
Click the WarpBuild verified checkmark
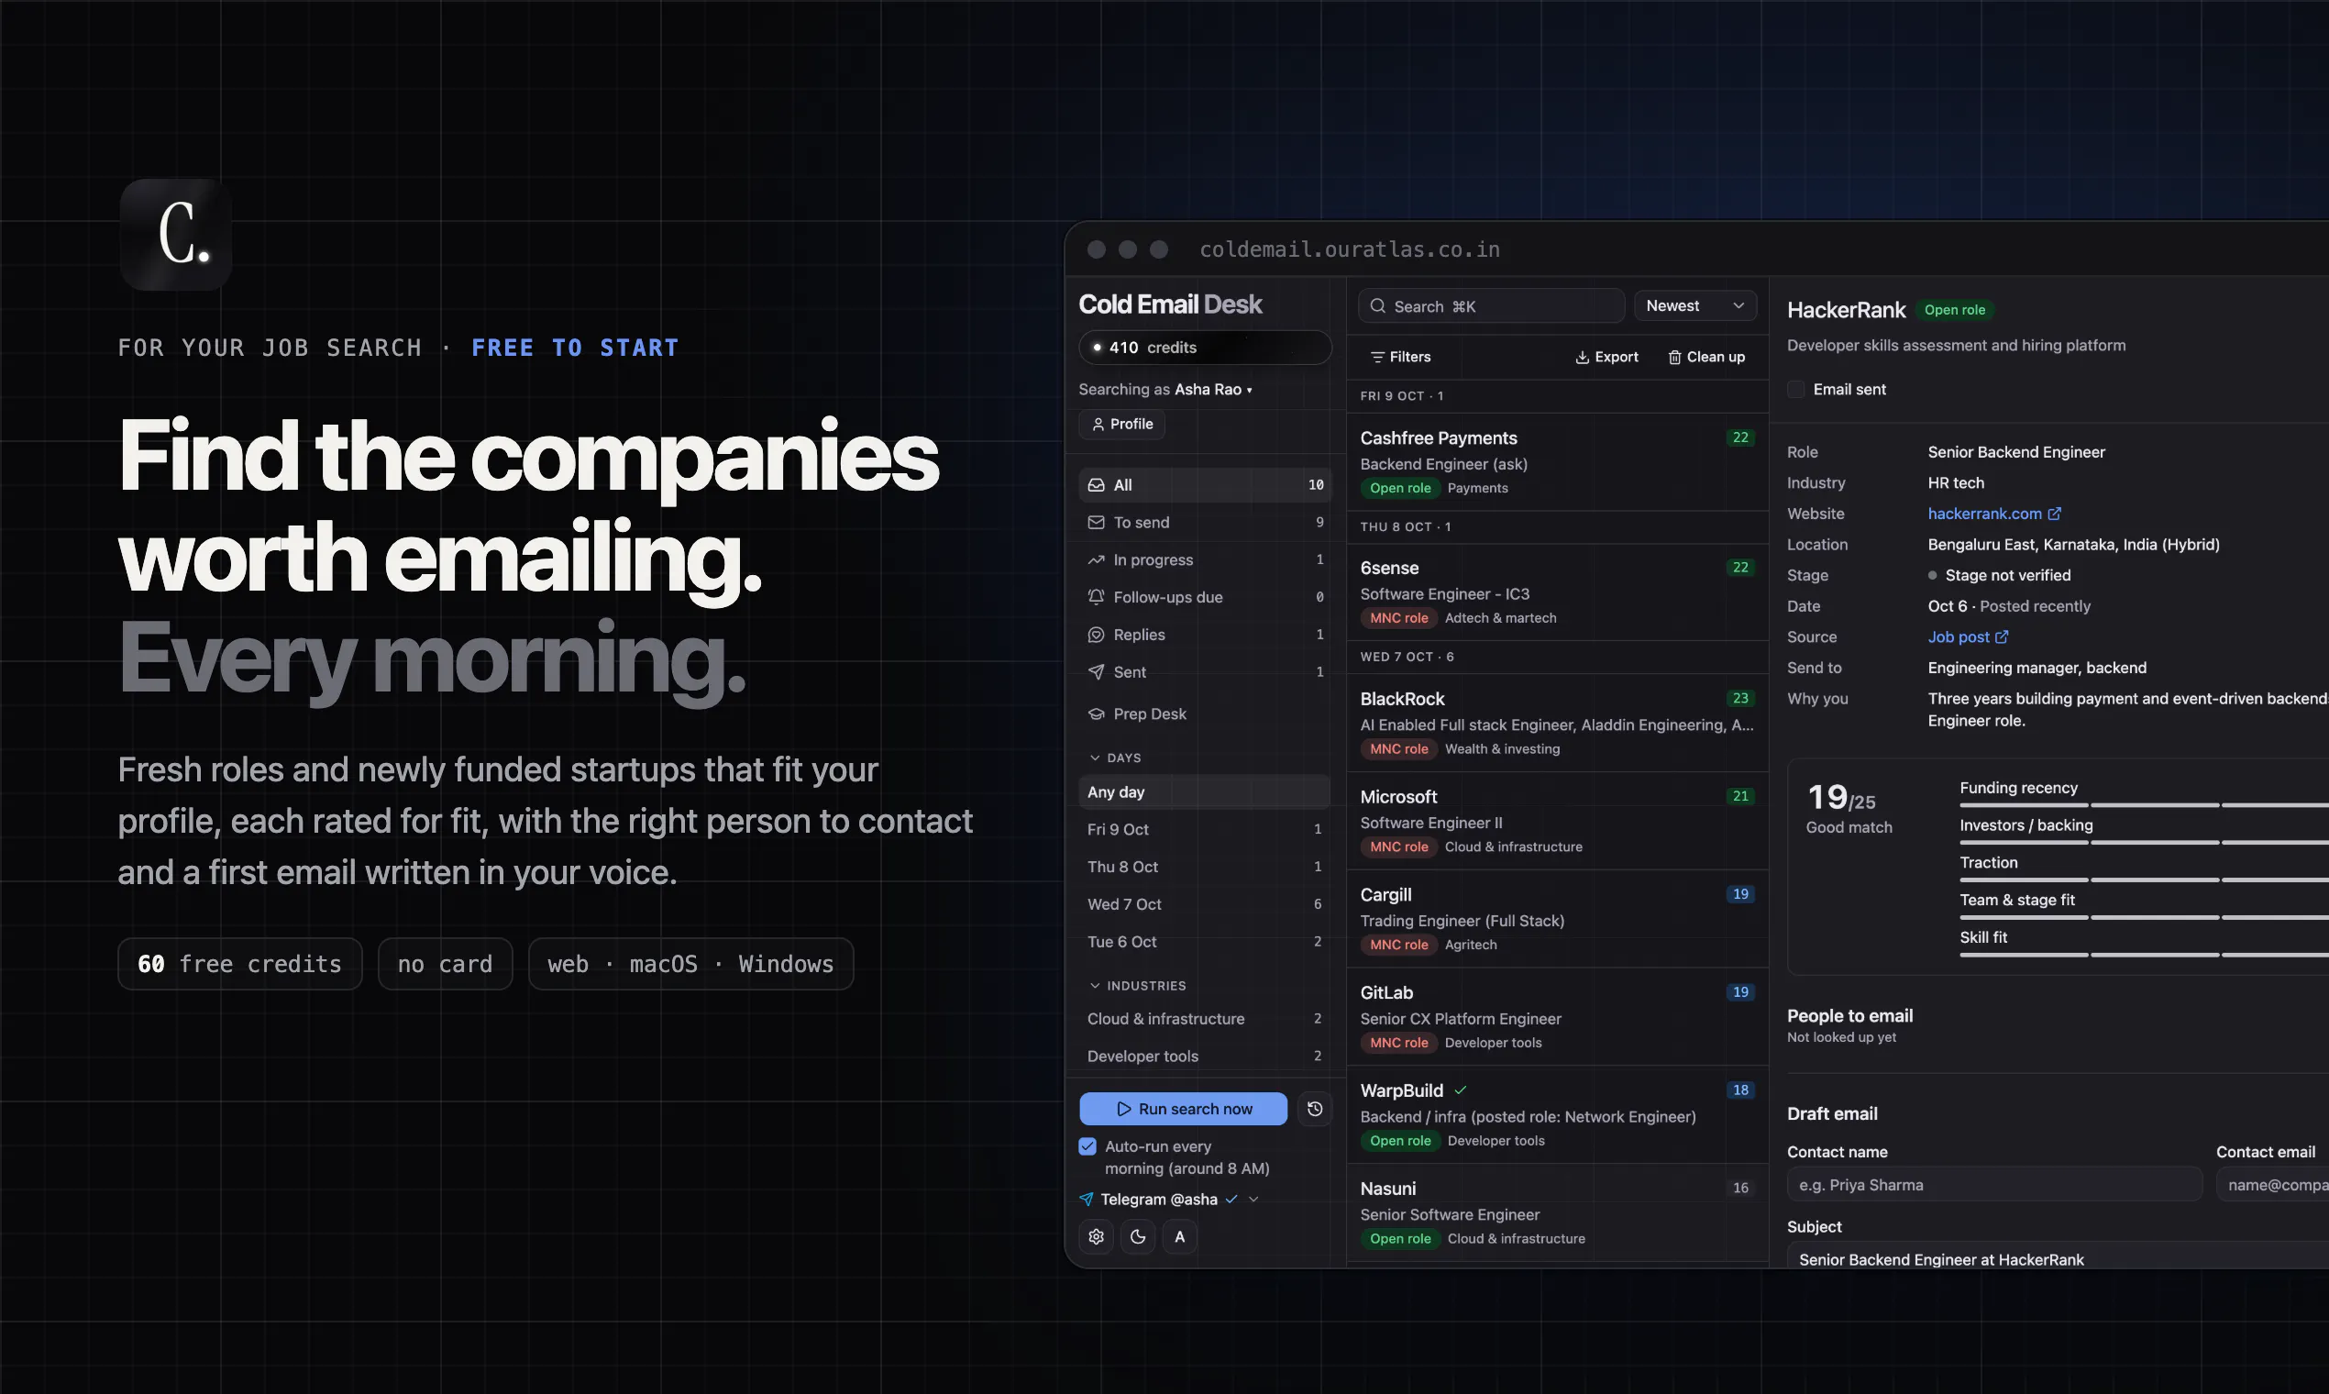[x=1461, y=1090]
